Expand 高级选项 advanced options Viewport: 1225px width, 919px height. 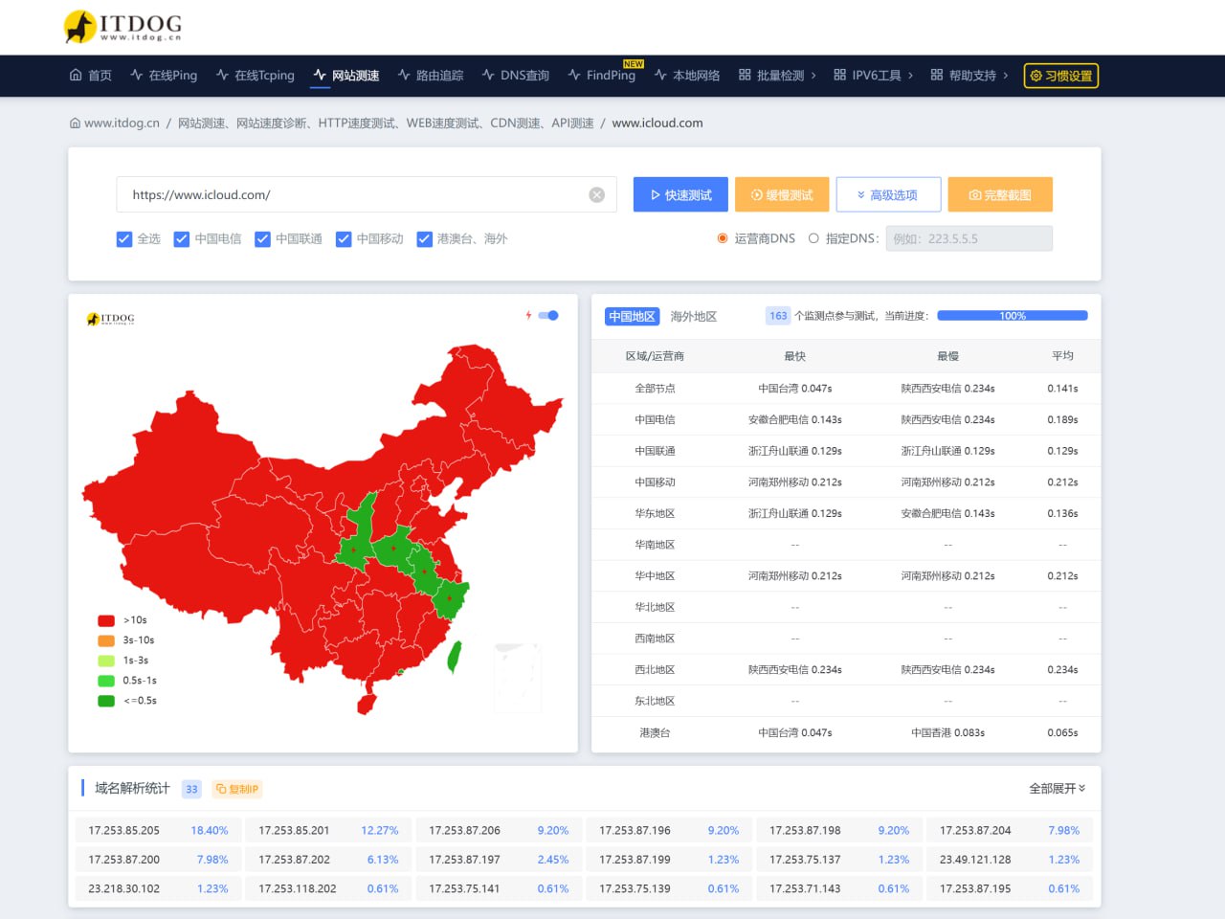click(888, 194)
